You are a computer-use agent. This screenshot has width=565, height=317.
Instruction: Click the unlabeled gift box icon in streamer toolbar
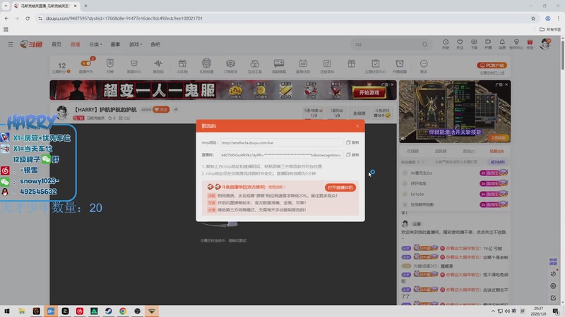tap(351, 63)
